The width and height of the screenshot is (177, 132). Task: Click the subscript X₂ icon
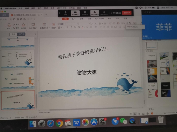tap(91, 27)
